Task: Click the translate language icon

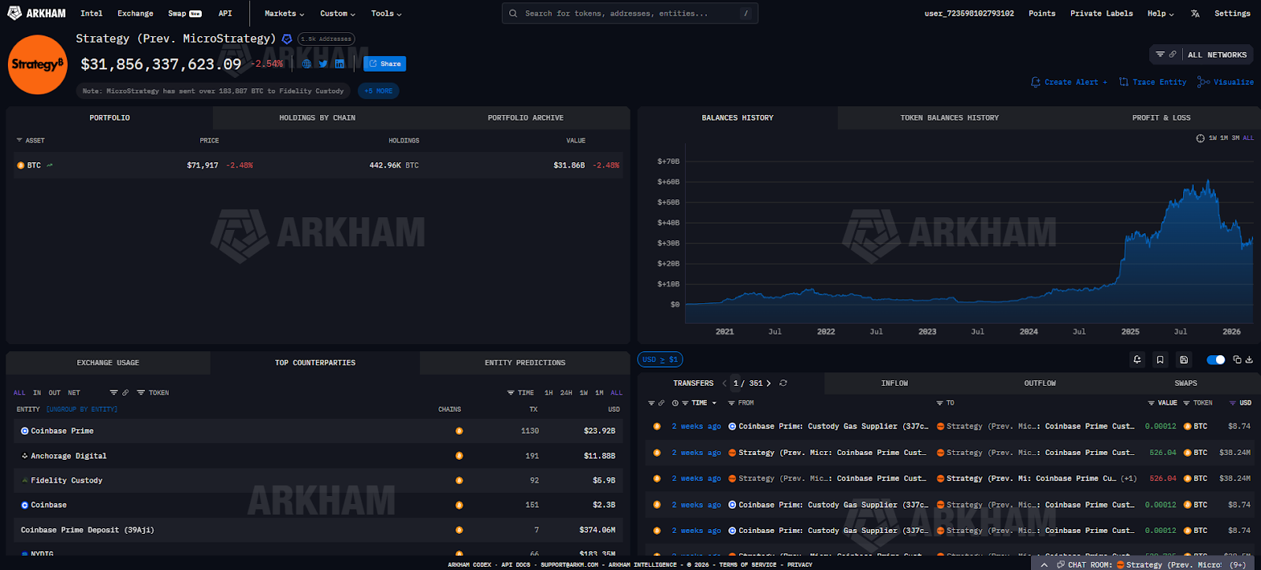Action: (1195, 13)
